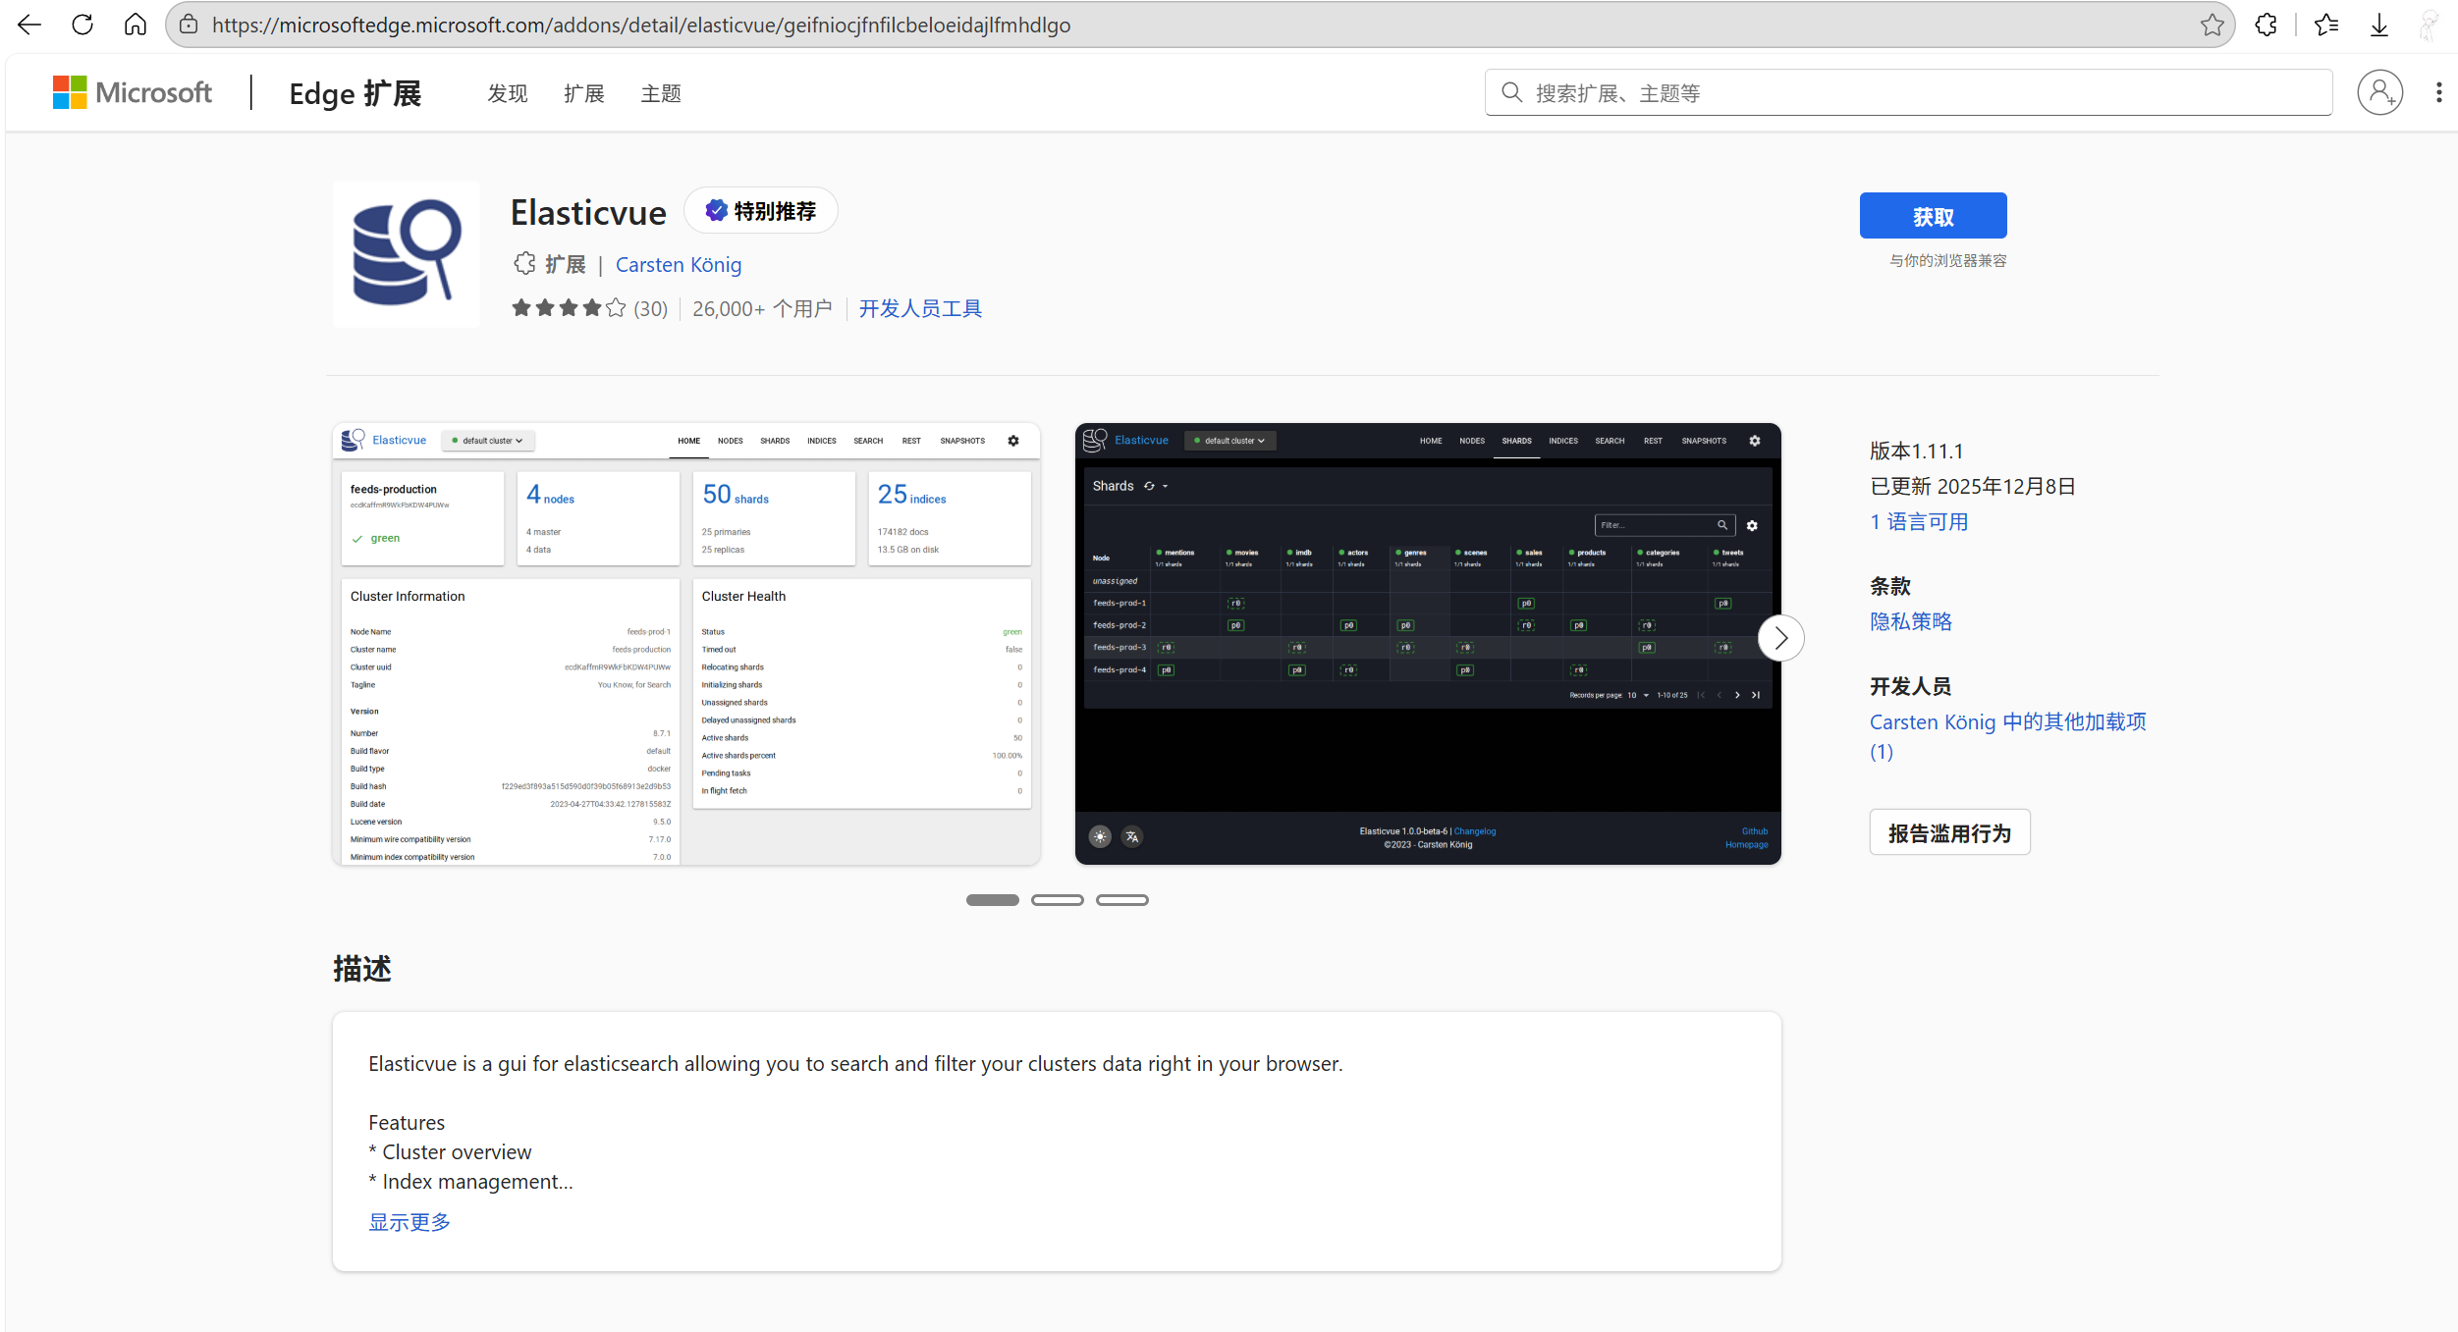Screen dimensions: 2458x1332
Task: Click the browser extensions puzzle icon
Action: pos(2267,25)
